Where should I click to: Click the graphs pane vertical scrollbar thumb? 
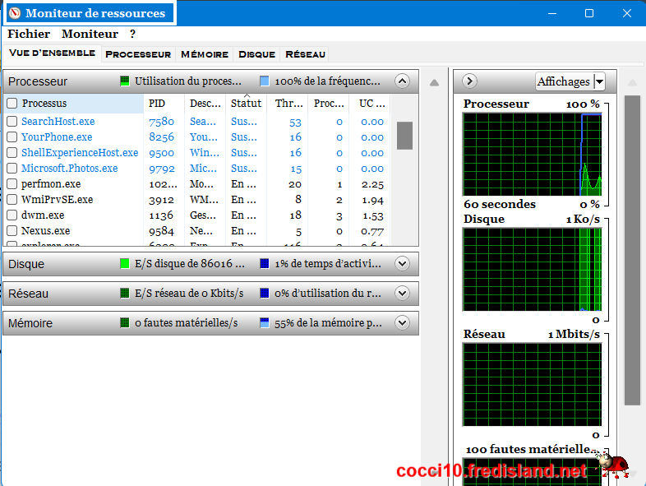point(632,250)
